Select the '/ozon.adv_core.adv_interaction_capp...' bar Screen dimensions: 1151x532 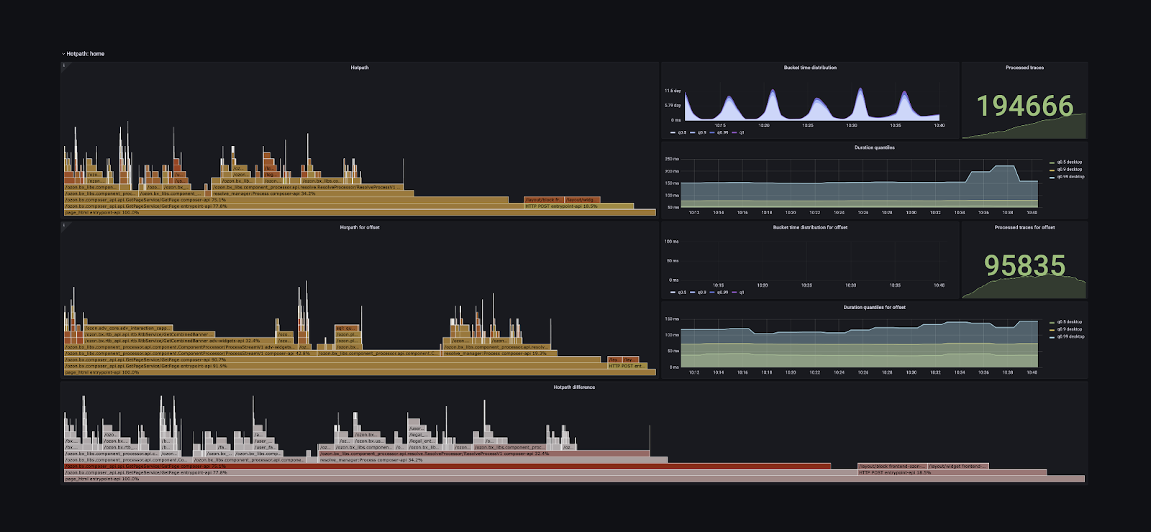[128, 328]
